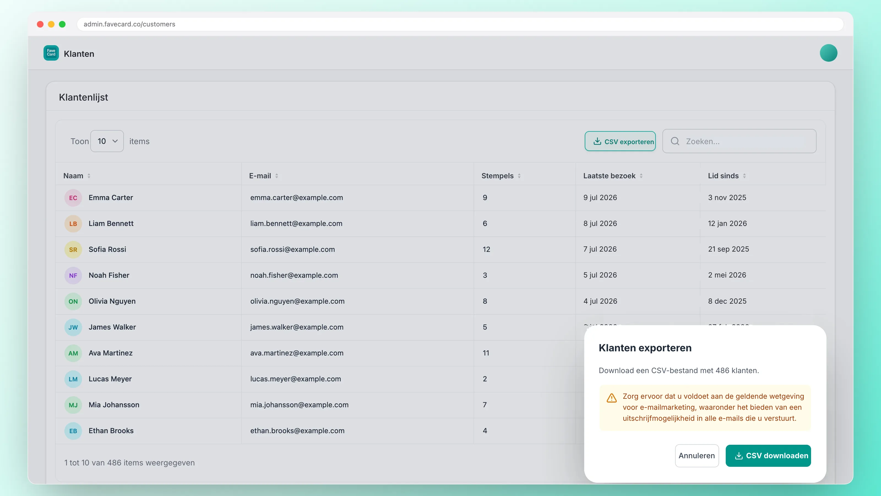Click Lucas Meyer's LM avatar
Image resolution: width=881 pixels, height=496 pixels.
[x=73, y=379]
